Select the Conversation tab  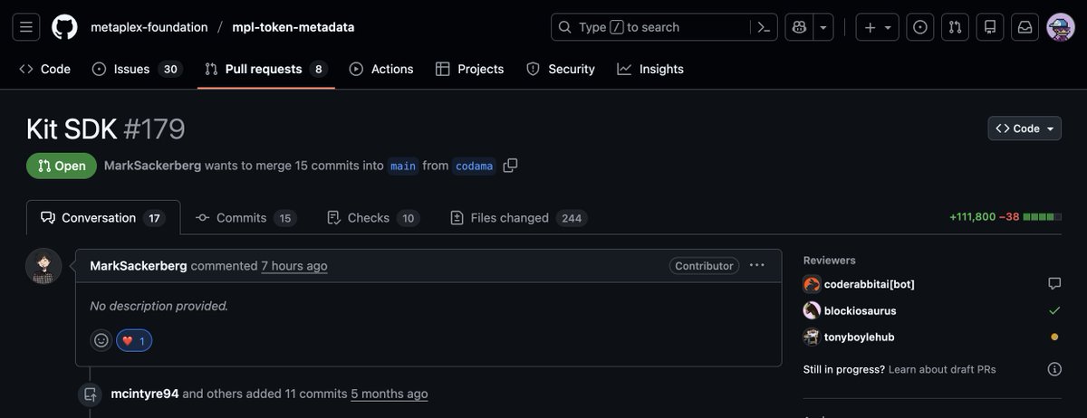[x=103, y=218]
